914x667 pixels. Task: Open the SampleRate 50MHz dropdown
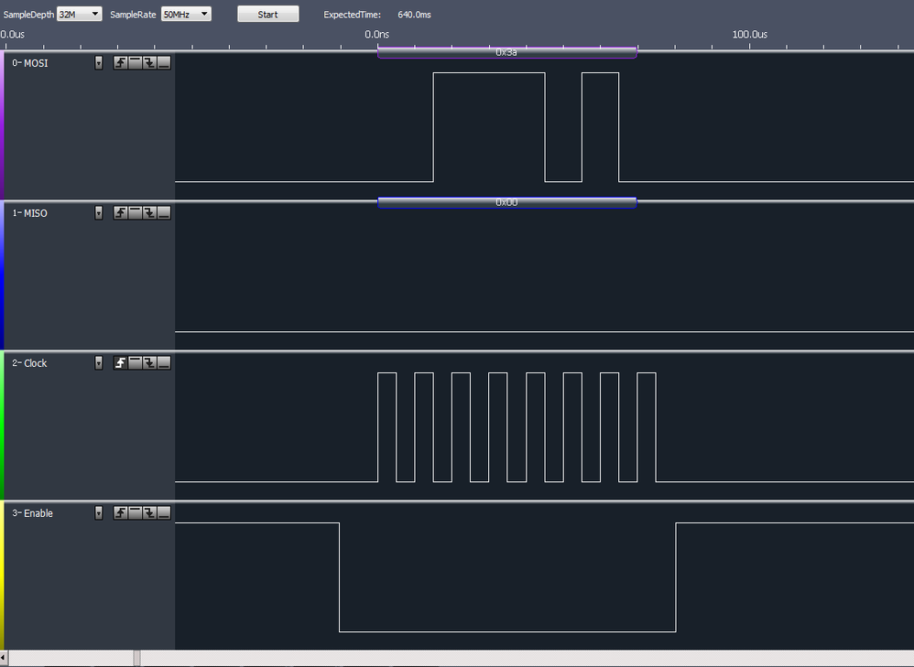click(x=185, y=14)
